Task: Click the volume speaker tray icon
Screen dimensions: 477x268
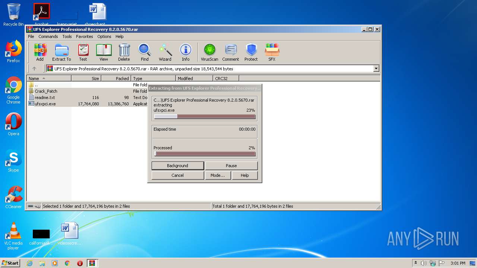Action: tap(424, 263)
